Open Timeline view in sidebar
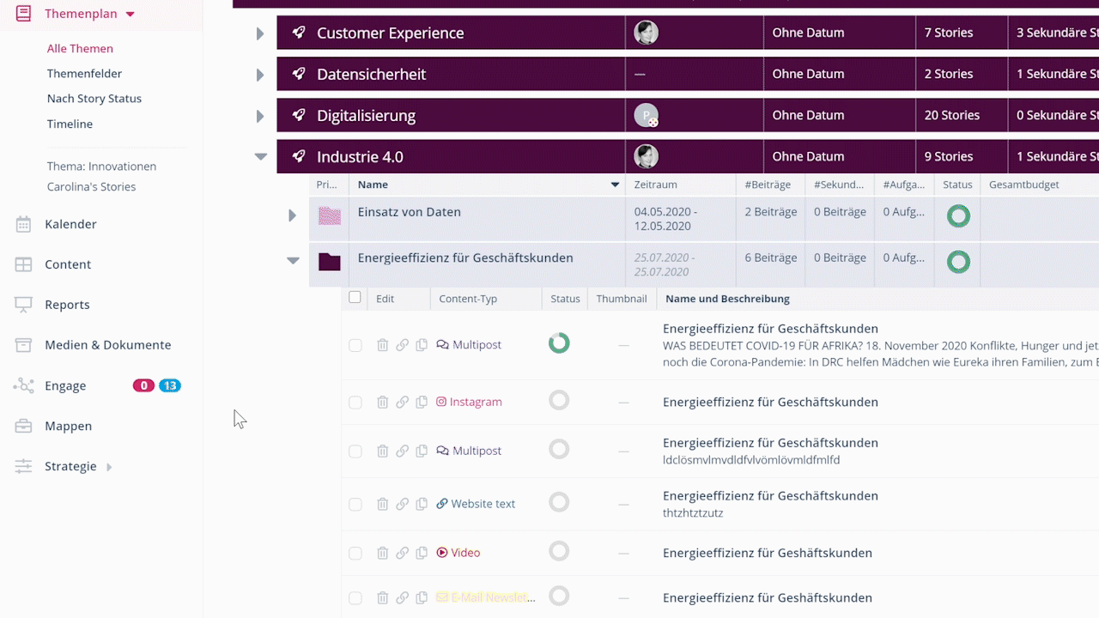 [x=70, y=124]
